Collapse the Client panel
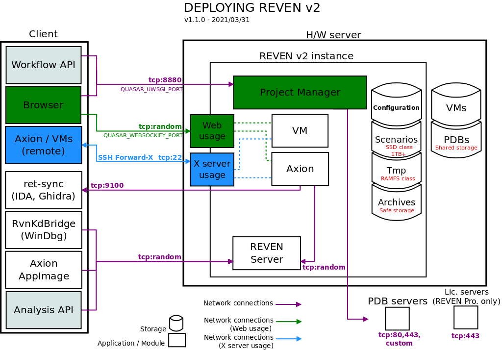 pos(43,33)
